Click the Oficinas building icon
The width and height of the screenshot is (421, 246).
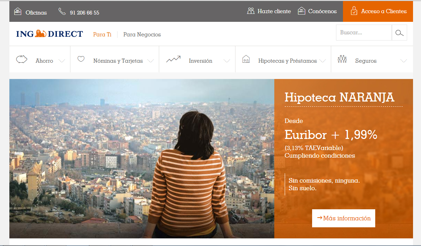pyautogui.click(x=18, y=12)
